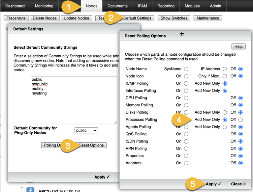Click the 'notpublic' community string line
This screenshot has height=192, width=253.
[40, 84]
